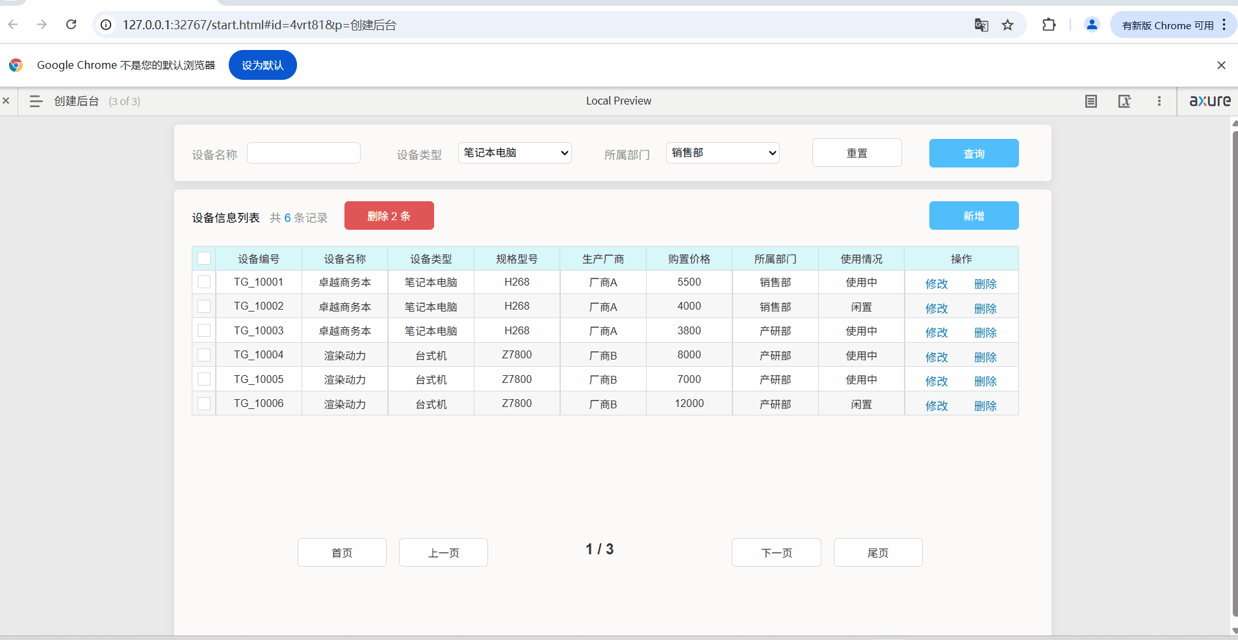1238x640 pixels.
Task: Expand the Axure pages sidebar via hamburger icon
Action: [36, 101]
